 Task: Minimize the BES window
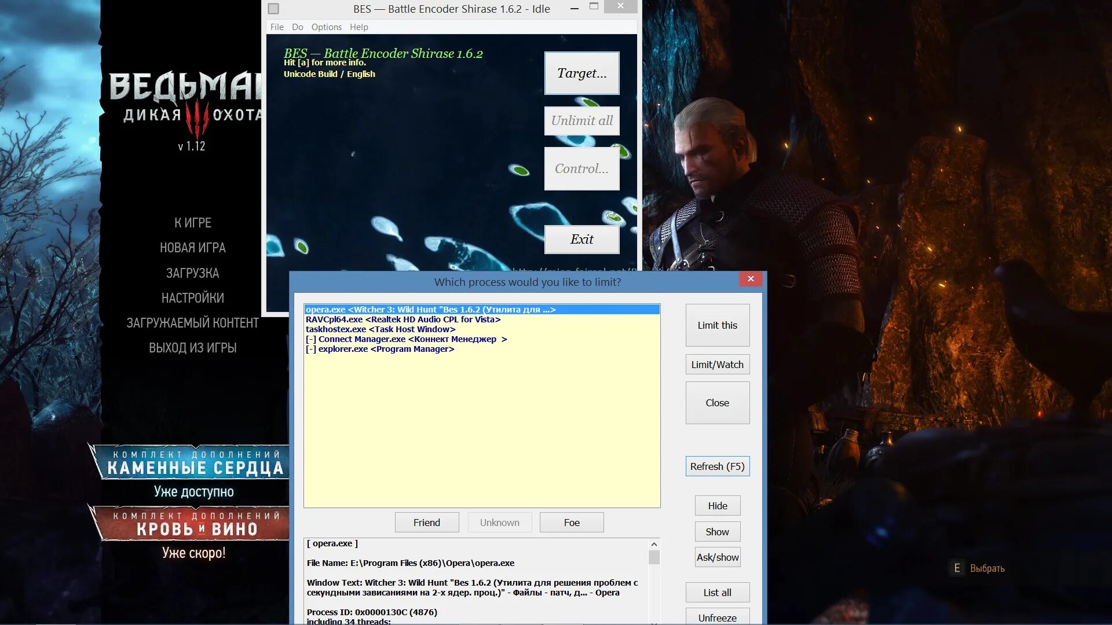click(574, 8)
